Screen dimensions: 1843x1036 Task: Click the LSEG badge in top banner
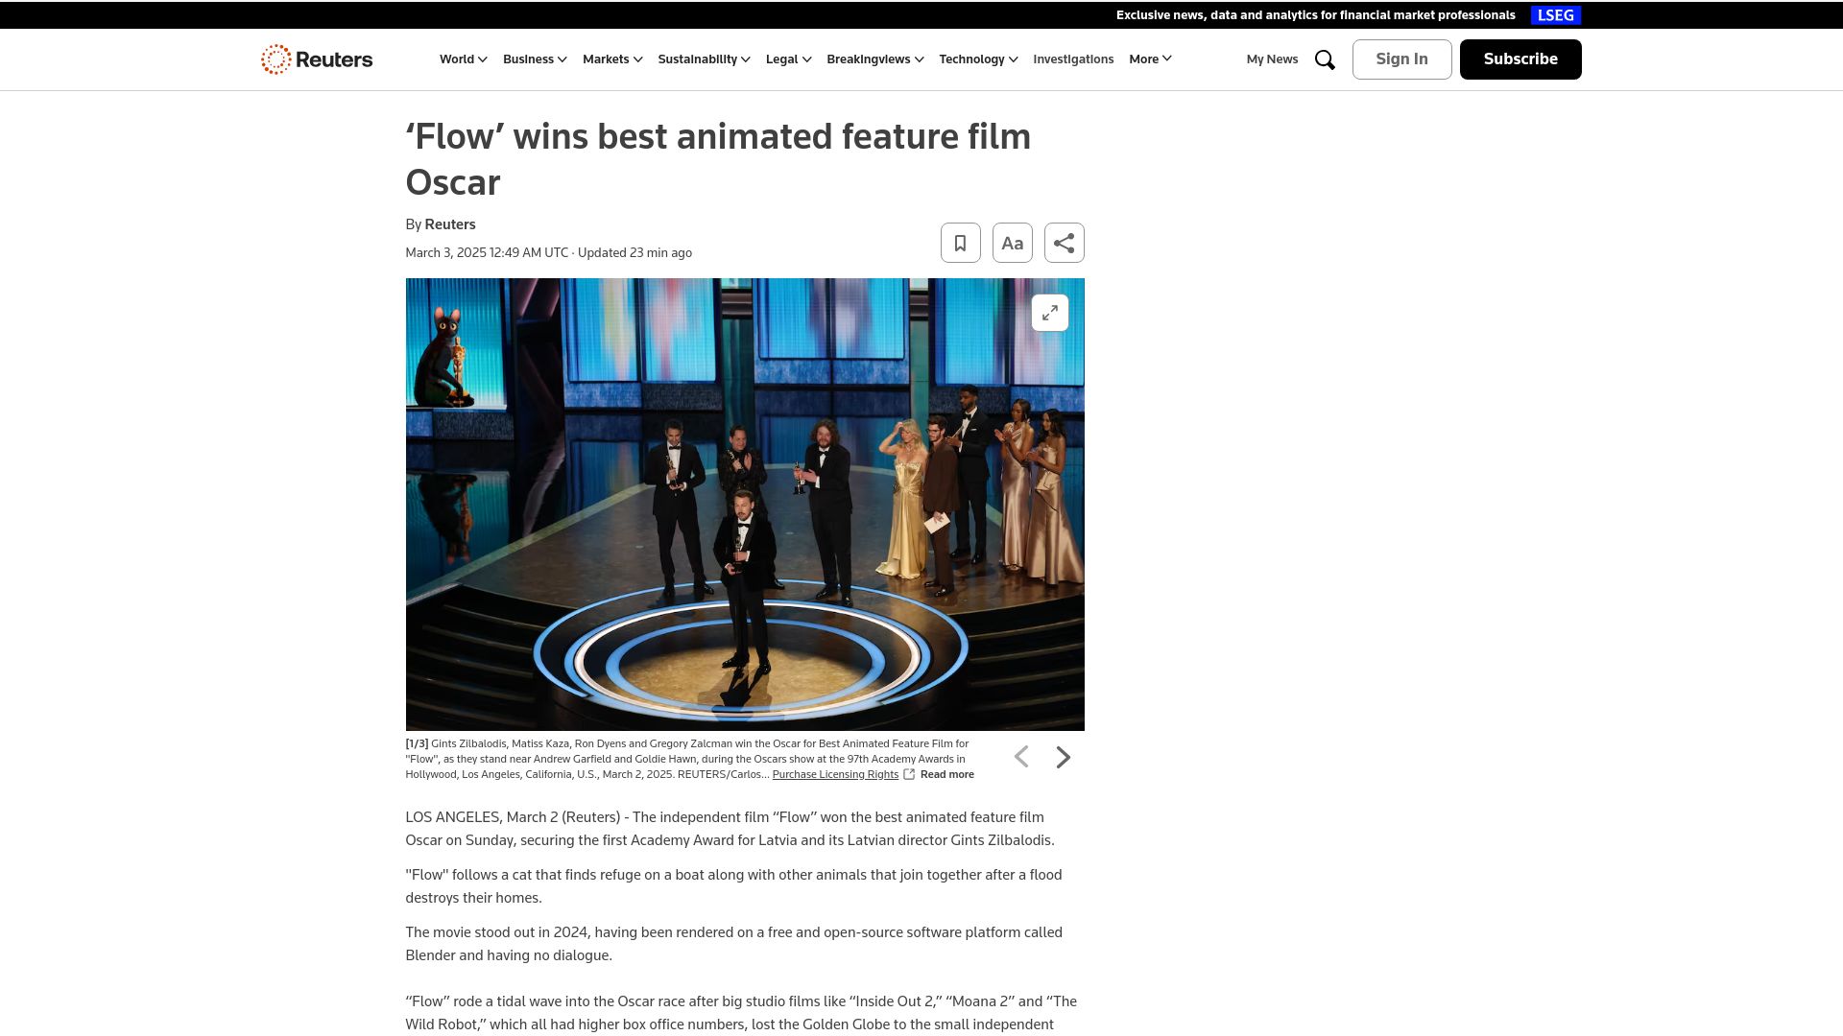click(1555, 15)
